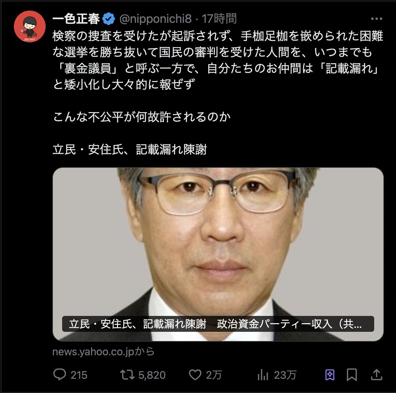Click the 23万 view count
The width and height of the screenshot is (396, 393).
[285, 375]
